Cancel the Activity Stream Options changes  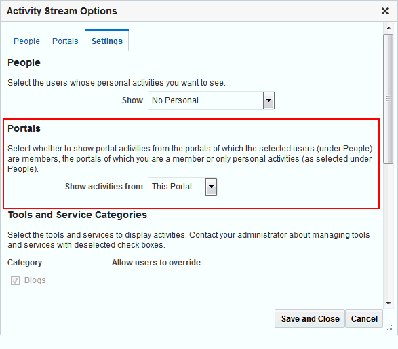pos(364,318)
